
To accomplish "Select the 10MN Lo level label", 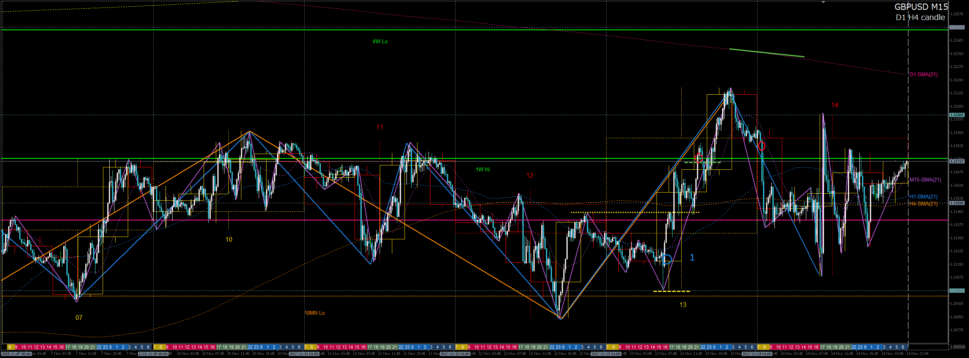I will (x=314, y=313).
